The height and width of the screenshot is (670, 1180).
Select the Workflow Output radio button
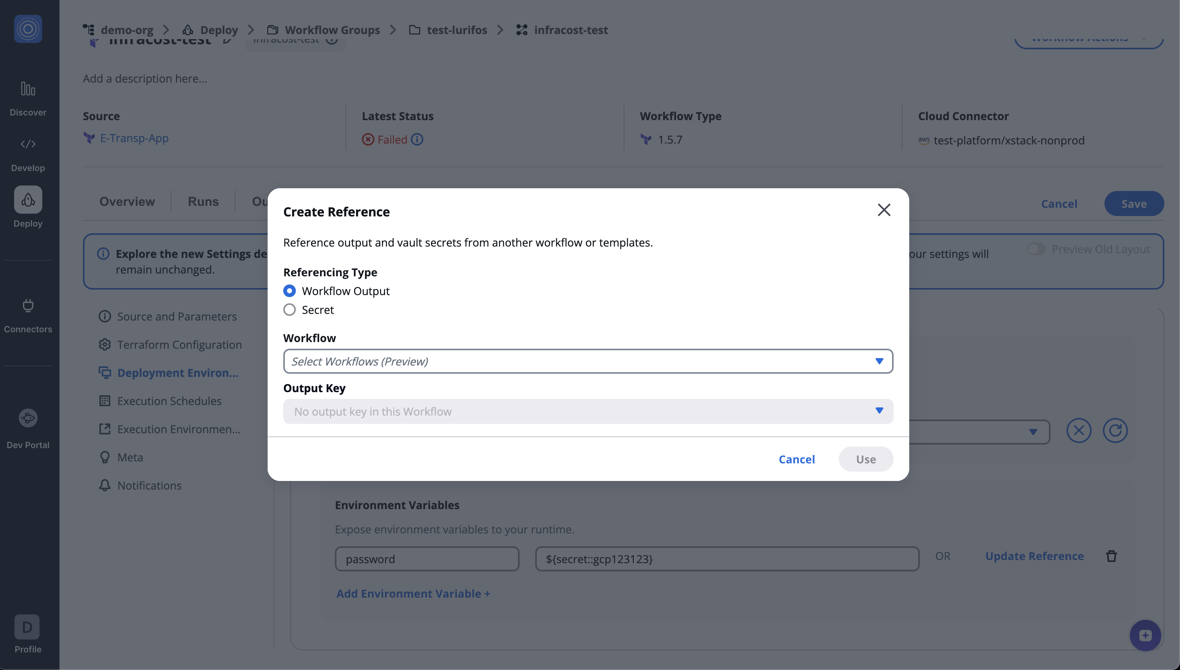(x=290, y=291)
